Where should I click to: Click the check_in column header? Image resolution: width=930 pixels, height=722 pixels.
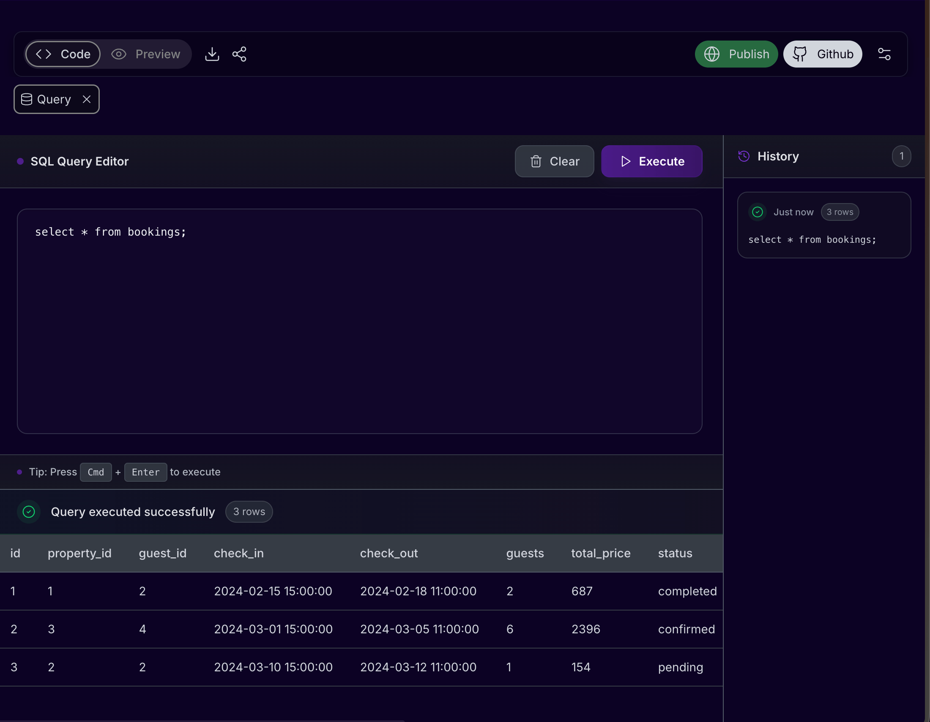[239, 554]
